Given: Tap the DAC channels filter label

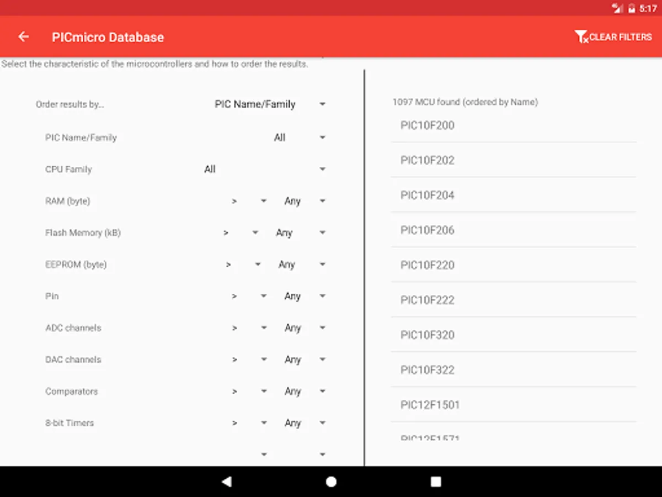Looking at the screenshot, I should coord(73,359).
